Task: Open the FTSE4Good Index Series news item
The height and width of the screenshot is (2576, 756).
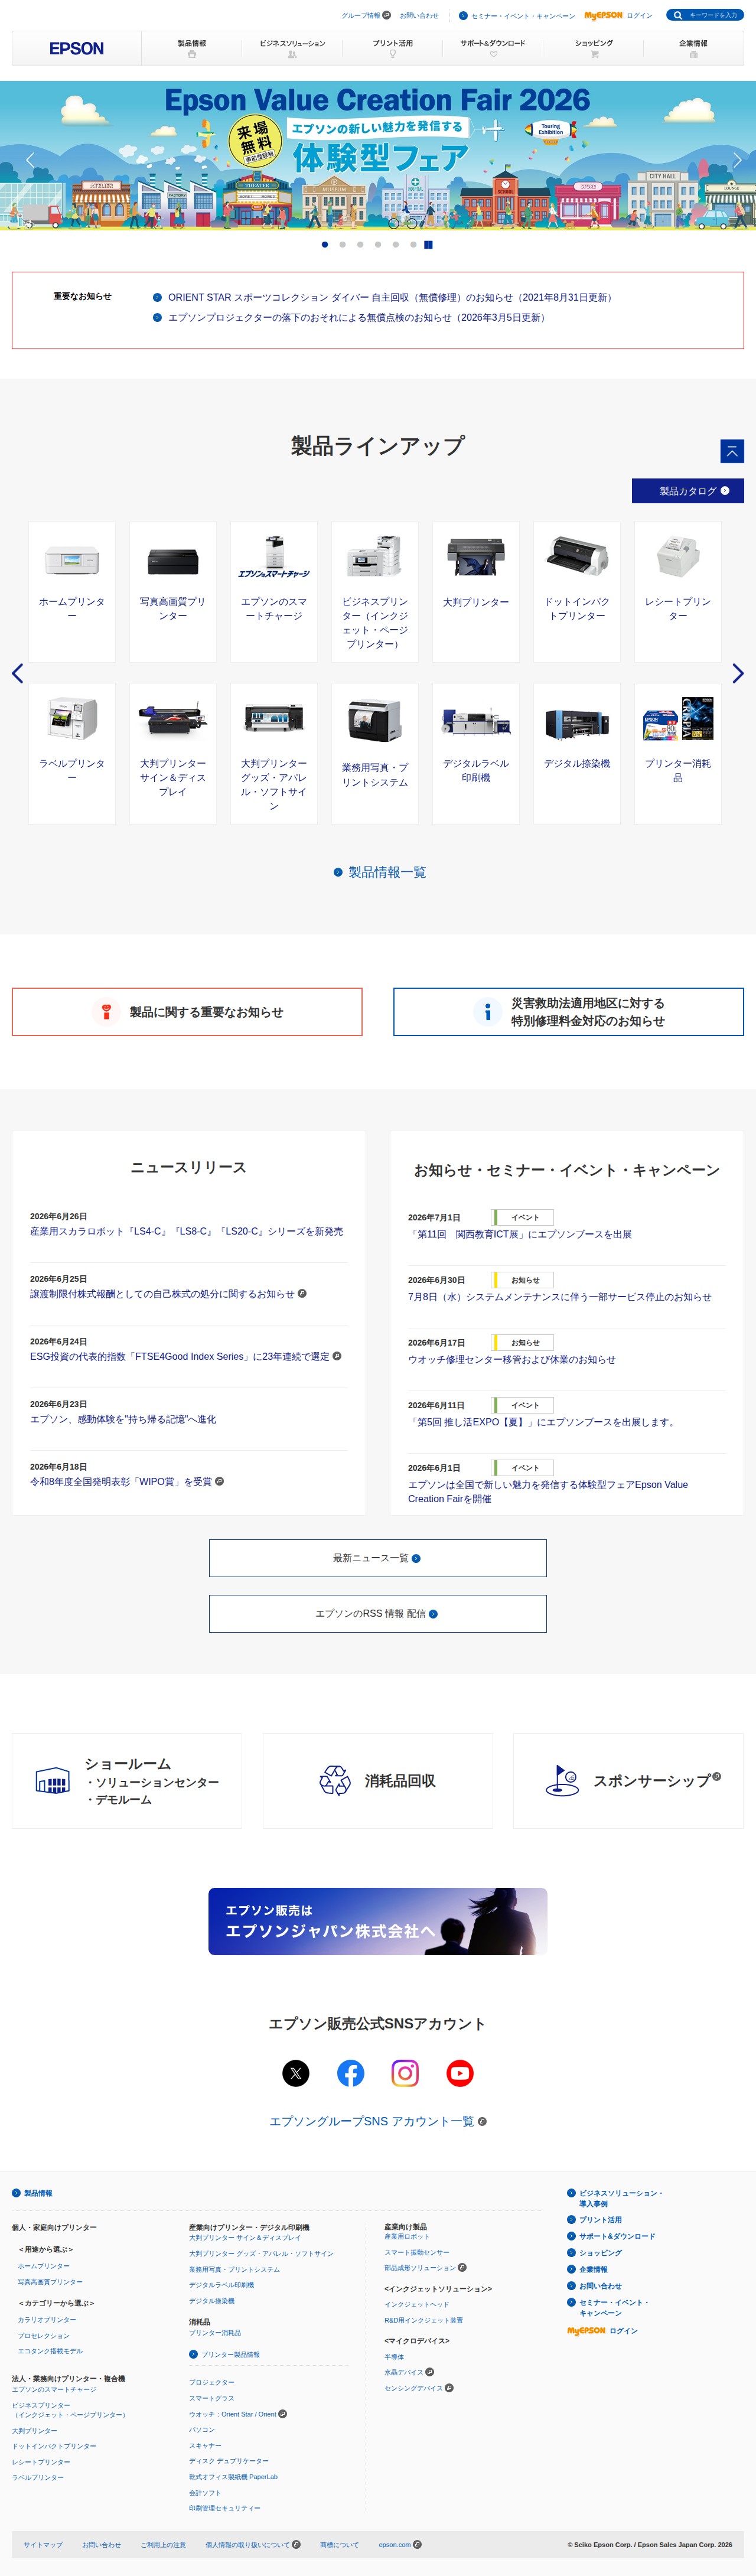Action: coord(186,1356)
